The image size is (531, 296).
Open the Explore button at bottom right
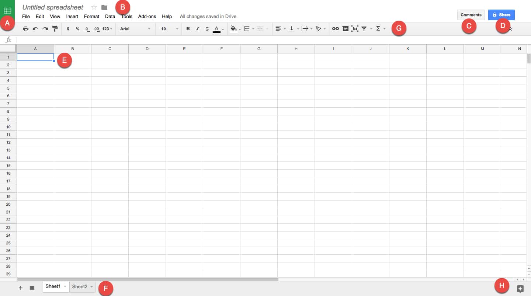[x=520, y=289]
